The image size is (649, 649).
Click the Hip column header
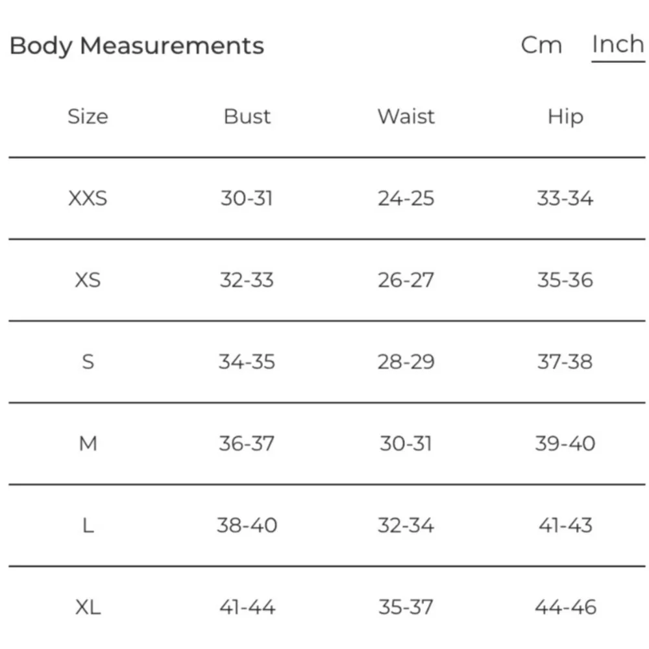565,117
